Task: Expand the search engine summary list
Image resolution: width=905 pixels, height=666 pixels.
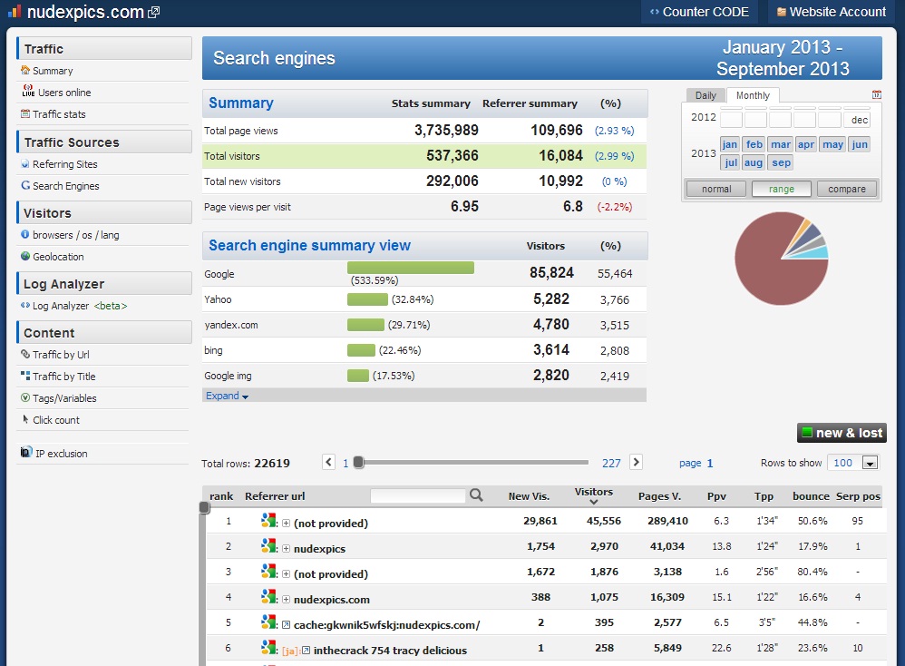Action: click(227, 396)
